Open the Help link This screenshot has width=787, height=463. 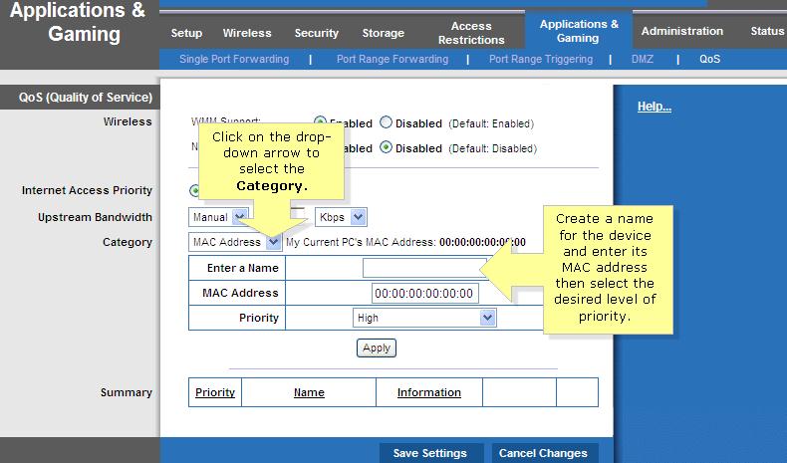[x=654, y=107]
